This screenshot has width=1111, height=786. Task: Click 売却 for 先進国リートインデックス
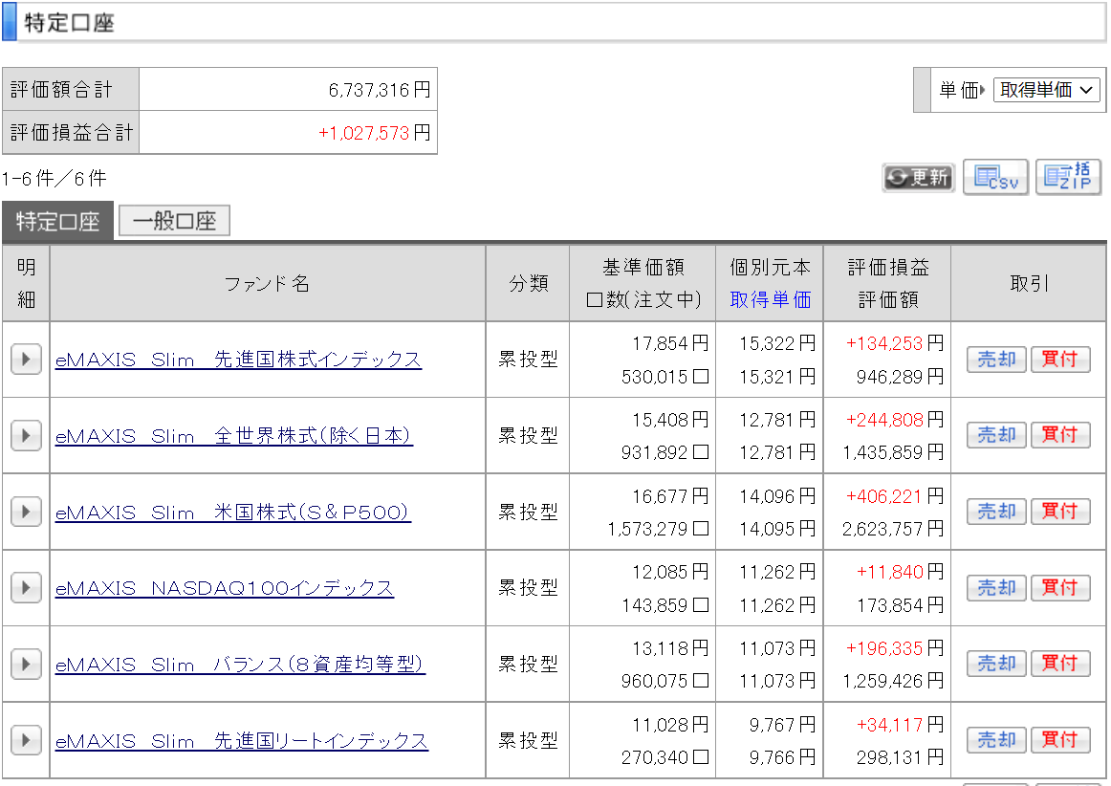click(996, 740)
